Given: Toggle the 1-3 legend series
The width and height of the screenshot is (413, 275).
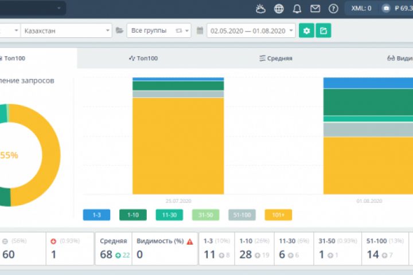Looking at the screenshot, I should (x=96, y=215).
